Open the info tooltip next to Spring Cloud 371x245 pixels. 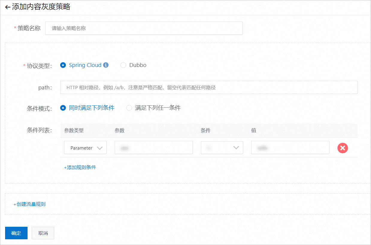pyautogui.click(x=106, y=65)
